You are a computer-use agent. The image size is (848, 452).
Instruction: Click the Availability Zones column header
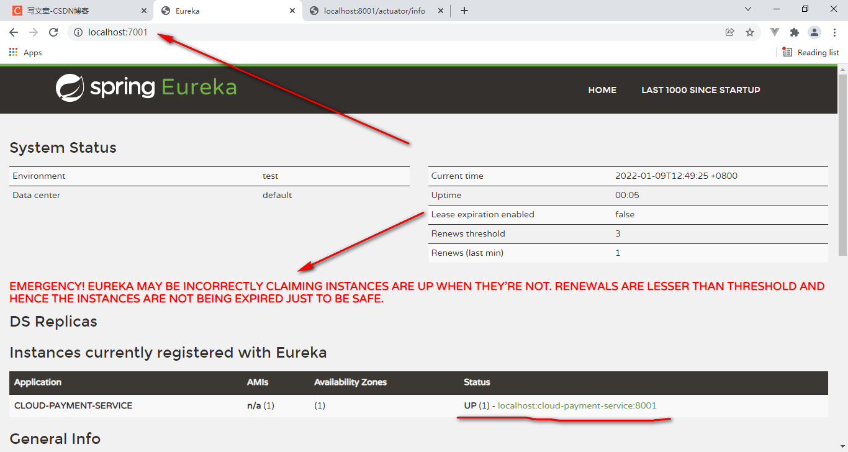(x=350, y=382)
